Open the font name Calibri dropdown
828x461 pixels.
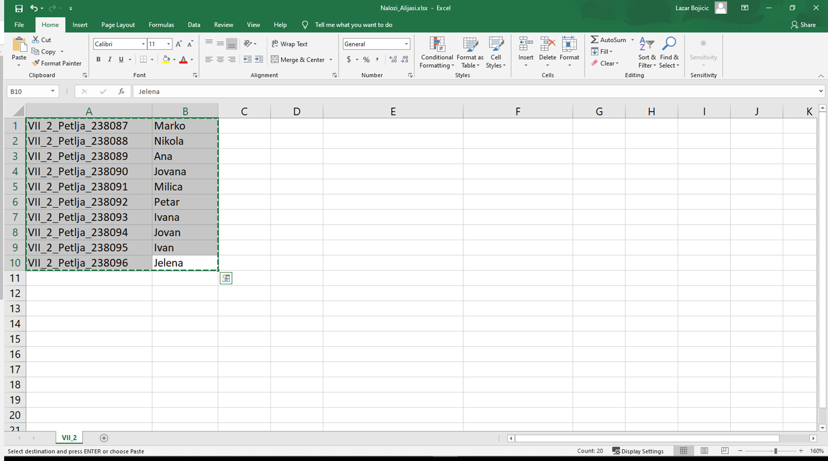click(x=143, y=44)
